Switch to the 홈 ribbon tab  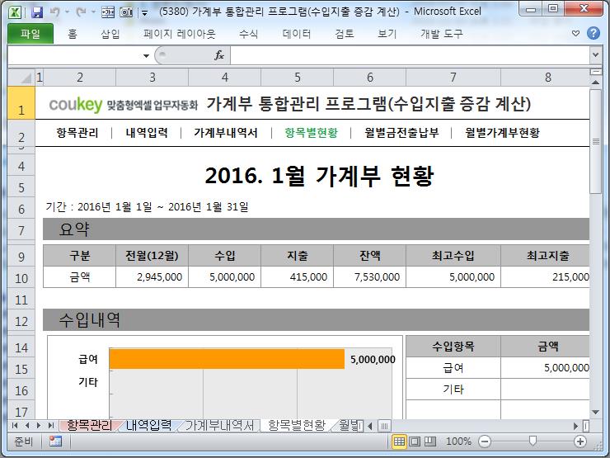(73, 34)
